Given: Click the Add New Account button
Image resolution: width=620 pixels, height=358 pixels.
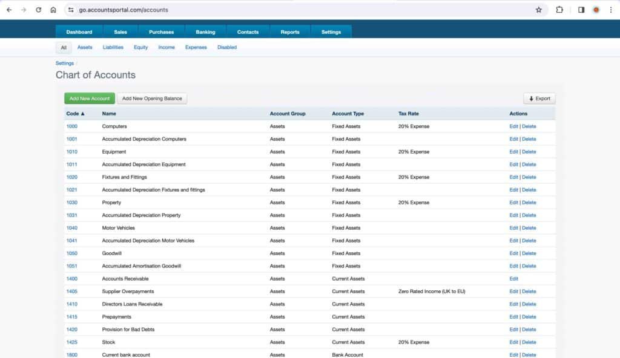Looking at the screenshot, I should coord(89,98).
